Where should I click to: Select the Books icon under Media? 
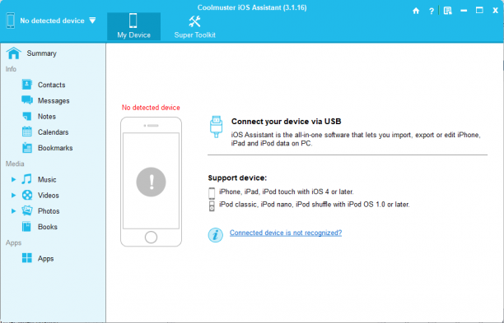click(26, 227)
